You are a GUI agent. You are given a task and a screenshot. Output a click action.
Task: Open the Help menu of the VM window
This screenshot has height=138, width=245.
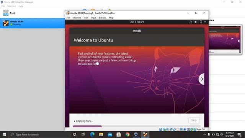111,18
